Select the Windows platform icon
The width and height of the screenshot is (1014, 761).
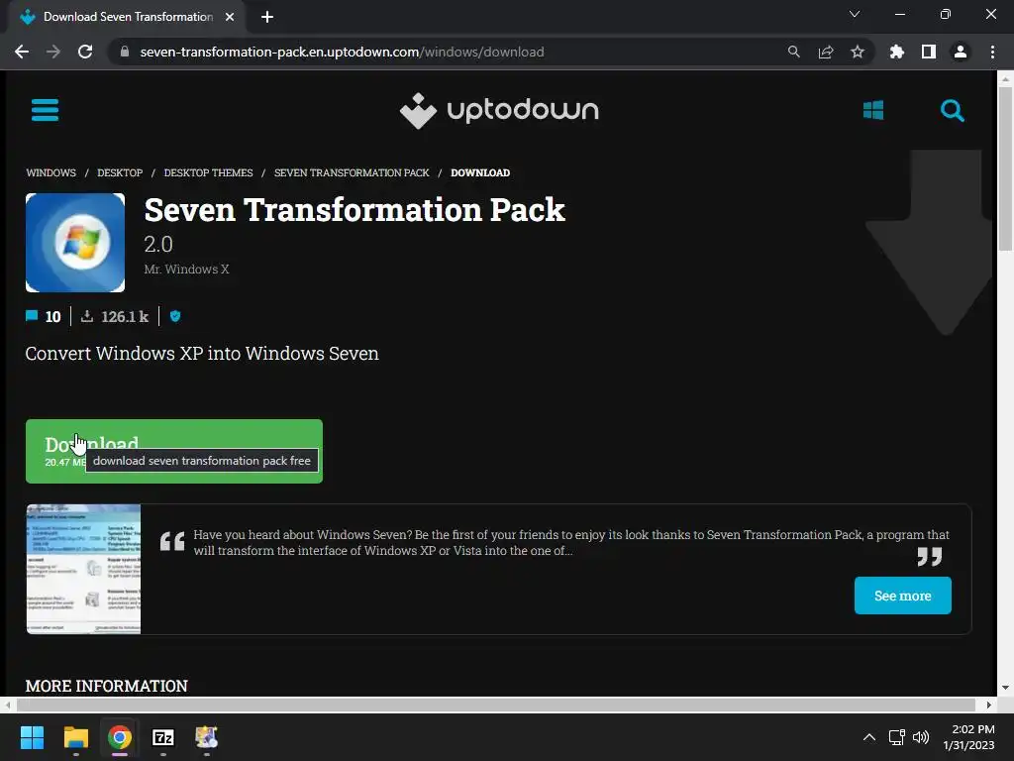873,110
